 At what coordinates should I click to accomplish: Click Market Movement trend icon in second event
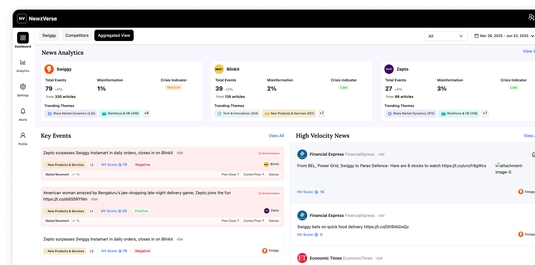pos(73,221)
